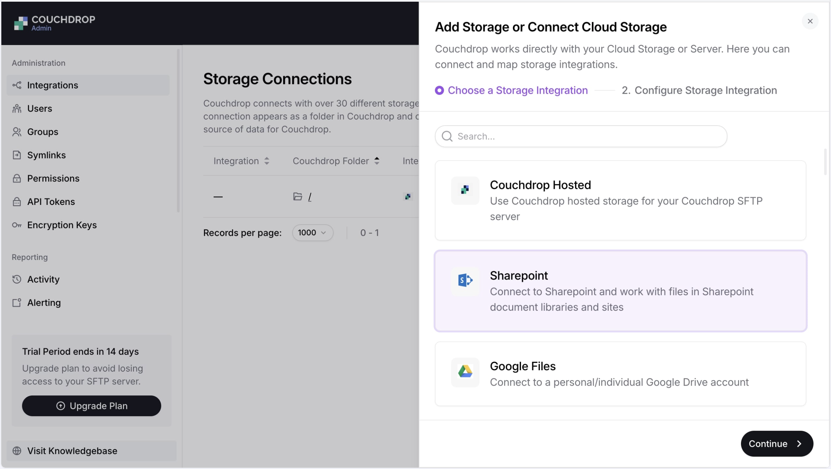Open the Encryption Keys key icon

(x=16, y=225)
